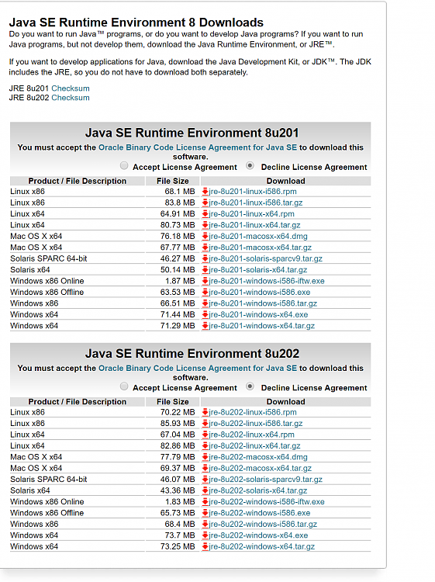
Task: Click download arrow icon for jre-8u202-macosx-x64.tar.gz
Action: click(205, 468)
